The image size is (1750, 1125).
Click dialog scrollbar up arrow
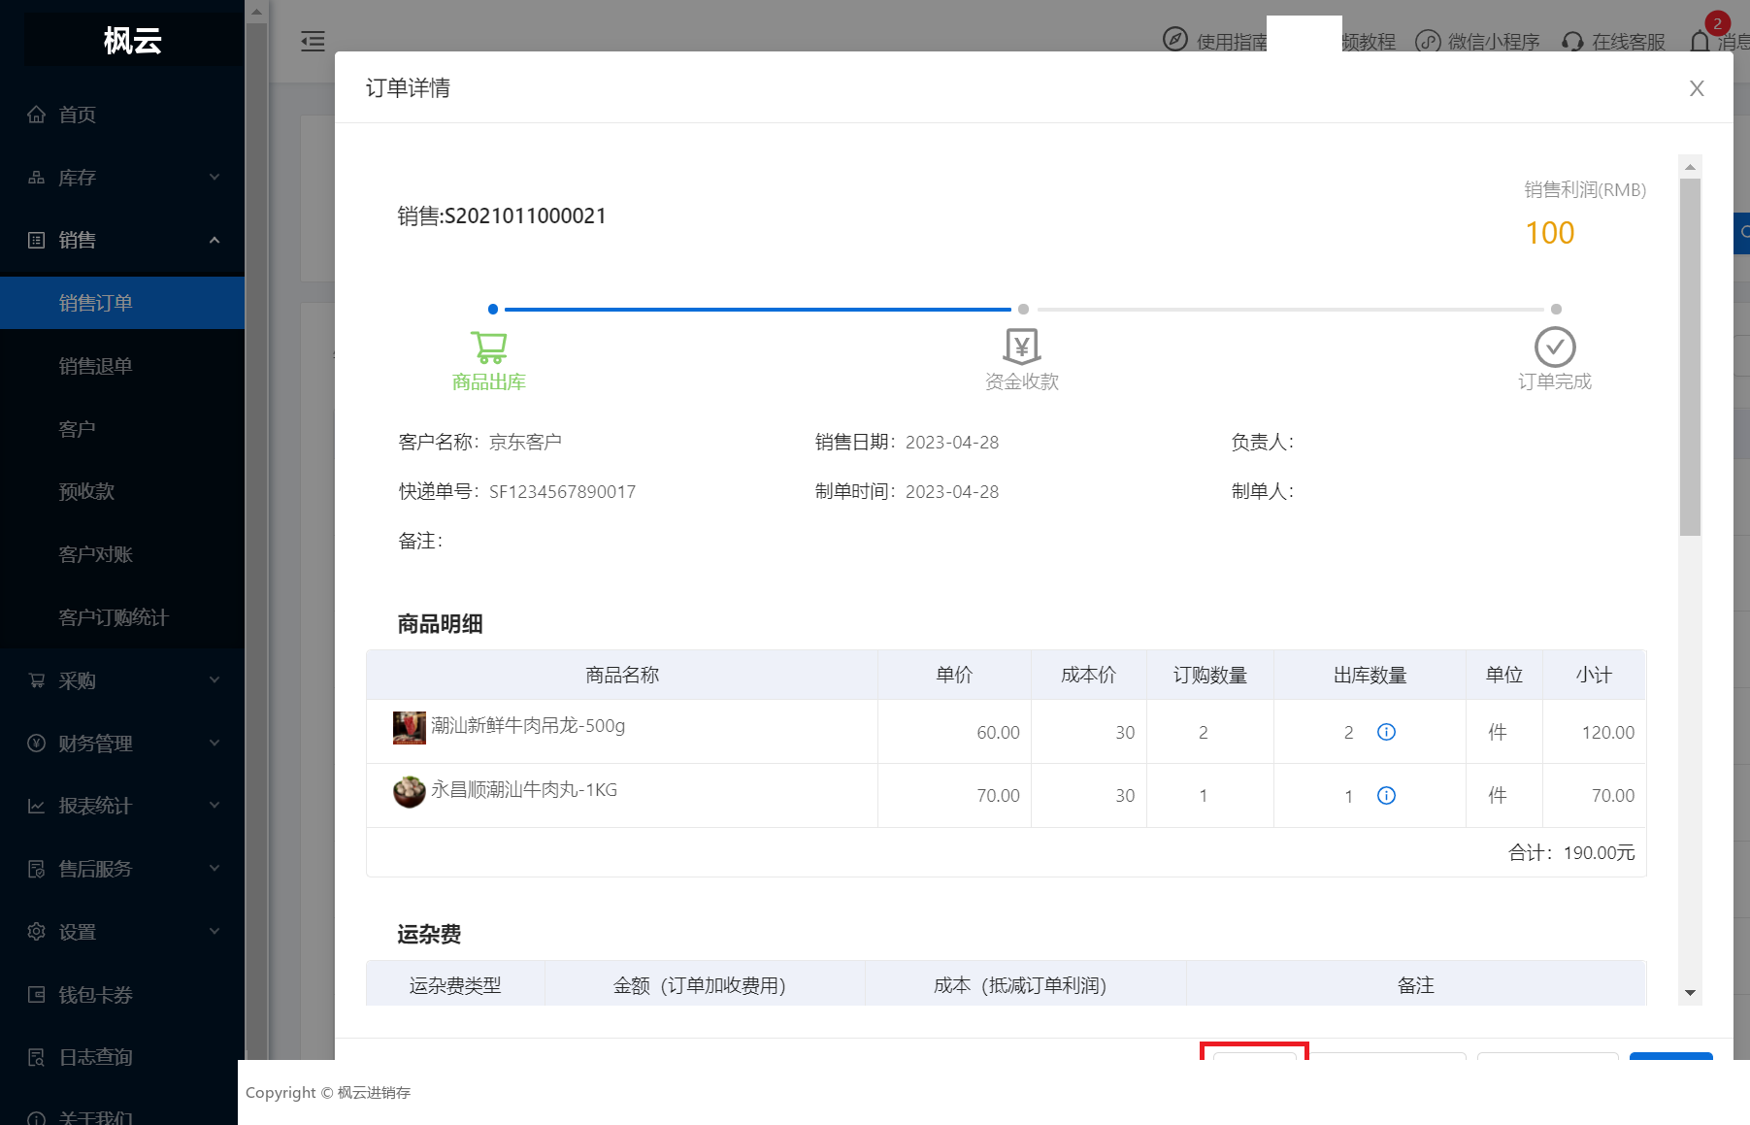pos(1690,167)
